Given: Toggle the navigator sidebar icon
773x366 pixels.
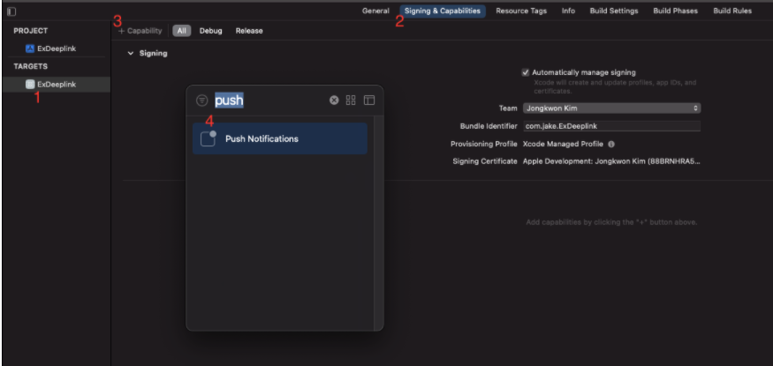Looking at the screenshot, I should coord(11,11).
